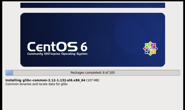The image size is (185, 110).
Task: Click the '(107 MB)' package size text
Action: pos(93,80)
